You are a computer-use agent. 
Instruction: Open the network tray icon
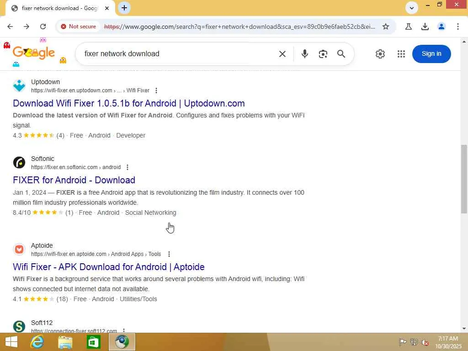tap(414, 342)
